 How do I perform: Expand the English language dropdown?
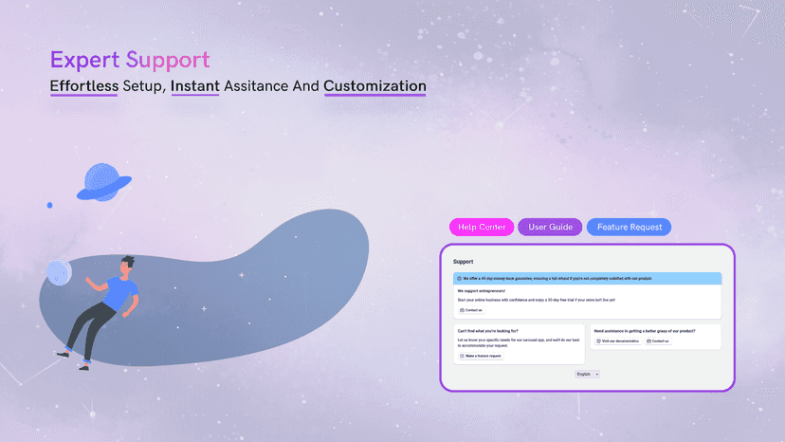pyautogui.click(x=587, y=374)
